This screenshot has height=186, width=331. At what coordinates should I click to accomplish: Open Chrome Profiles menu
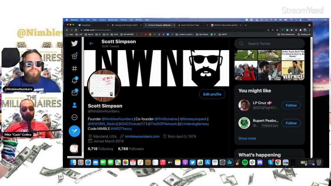[x=124, y=20]
